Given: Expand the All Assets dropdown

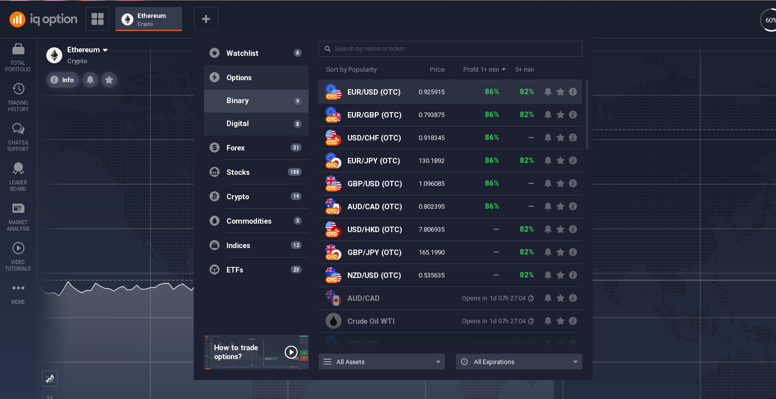Looking at the screenshot, I should tap(382, 362).
